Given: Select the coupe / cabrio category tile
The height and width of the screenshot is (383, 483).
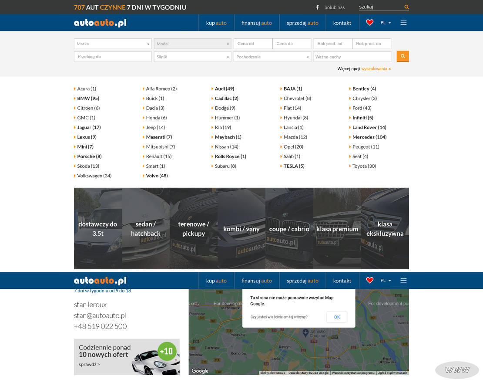Looking at the screenshot, I should pos(289,228).
